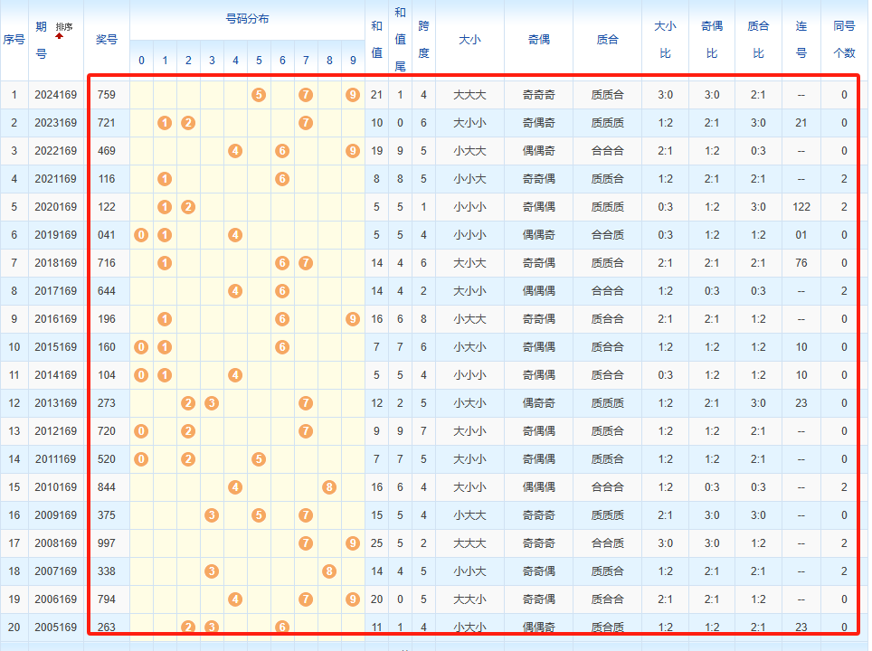
Task: Click the 同号个数 column header
Action: pyautogui.click(x=844, y=40)
